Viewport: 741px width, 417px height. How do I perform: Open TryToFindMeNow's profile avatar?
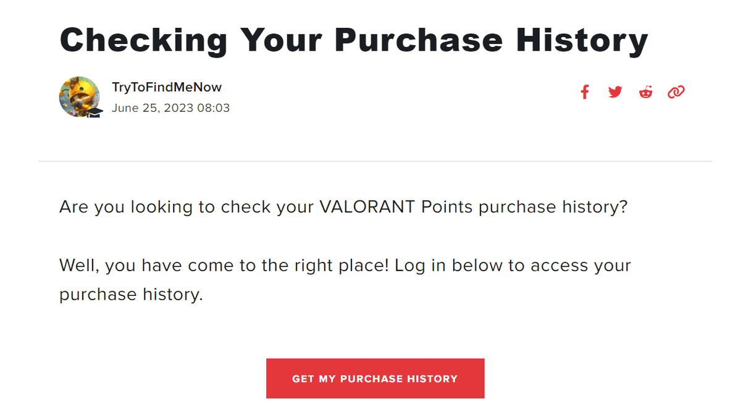click(x=78, y=96)
